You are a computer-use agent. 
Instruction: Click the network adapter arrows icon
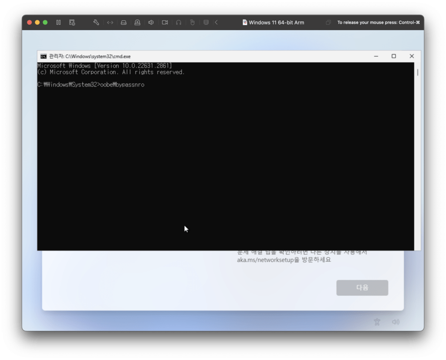coord(110,22)
